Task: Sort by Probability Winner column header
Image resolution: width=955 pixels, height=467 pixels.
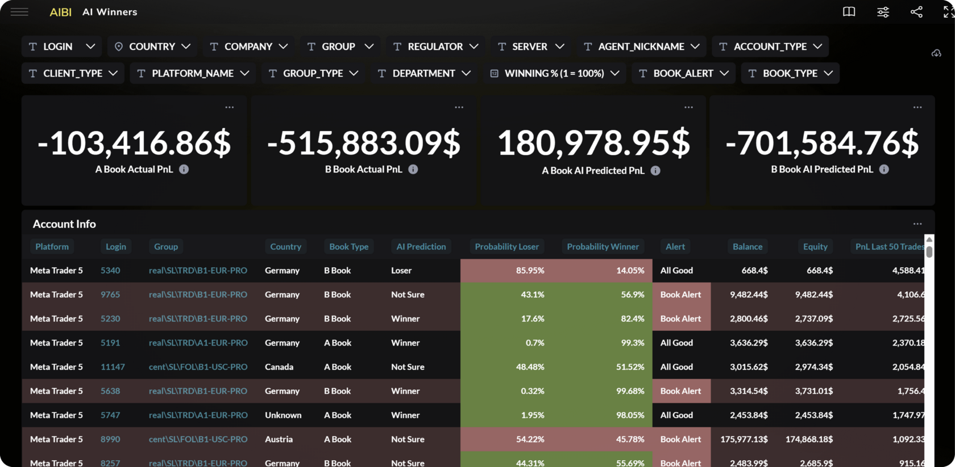Action: point(603,247)
